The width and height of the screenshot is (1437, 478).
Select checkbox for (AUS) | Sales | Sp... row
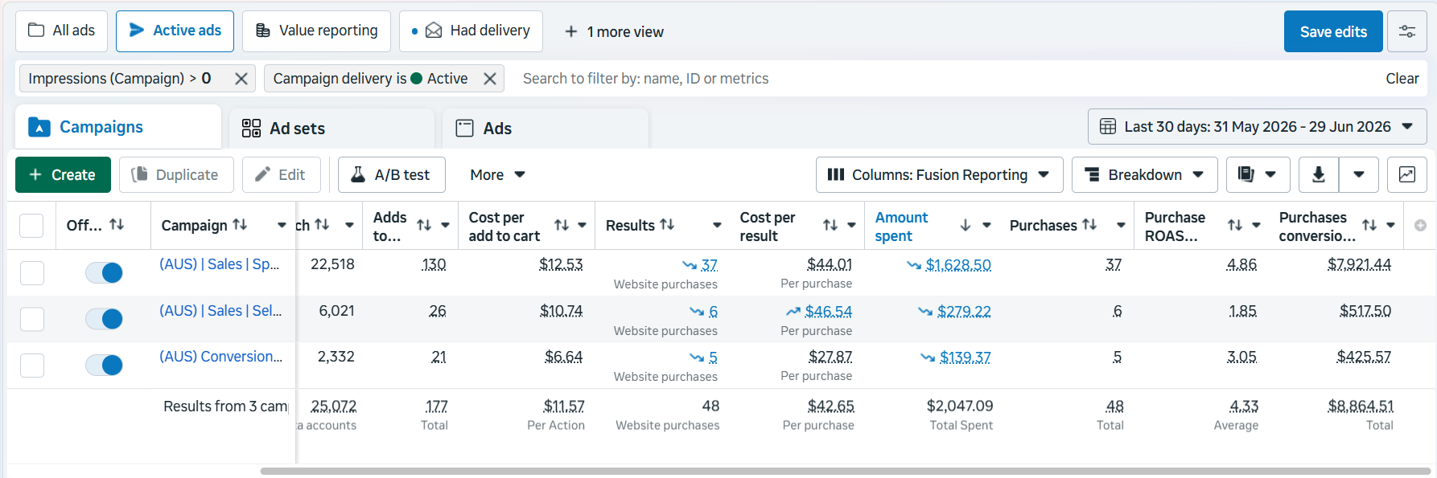(31, 273)
